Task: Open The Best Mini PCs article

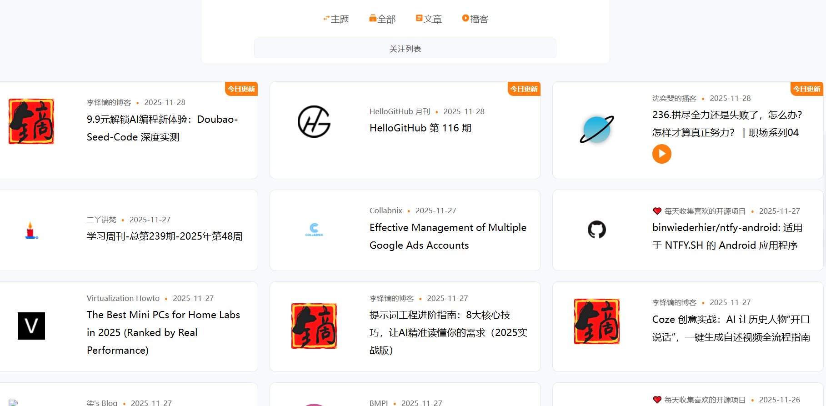Action: point(163,332)
